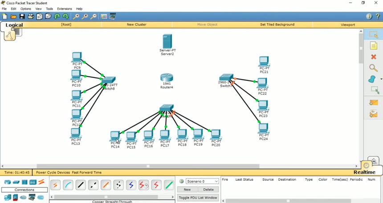
Task: Select the Connections lightning category icon
Action: (x=41, y=182)
